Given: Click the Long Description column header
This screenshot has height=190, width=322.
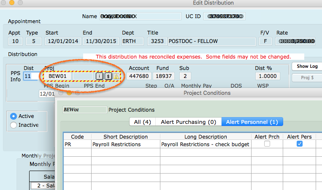Looking at the screenshot, I should click(206, 136).
